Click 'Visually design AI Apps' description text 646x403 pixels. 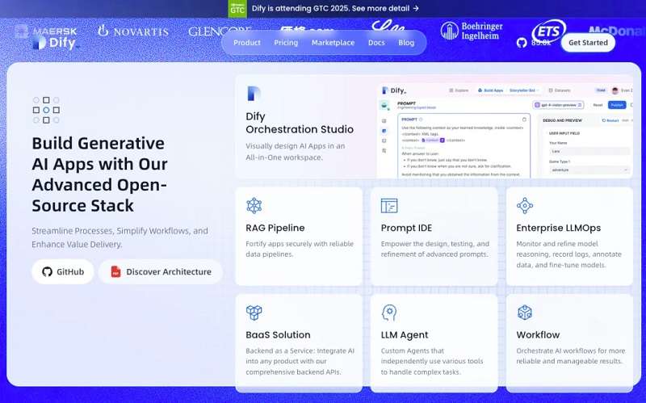295,152
